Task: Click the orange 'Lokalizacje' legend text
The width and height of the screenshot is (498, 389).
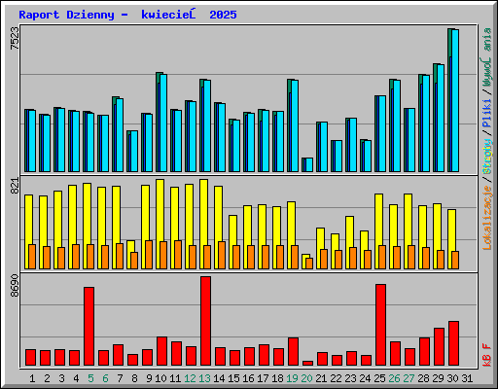Action: coord(487,218)
